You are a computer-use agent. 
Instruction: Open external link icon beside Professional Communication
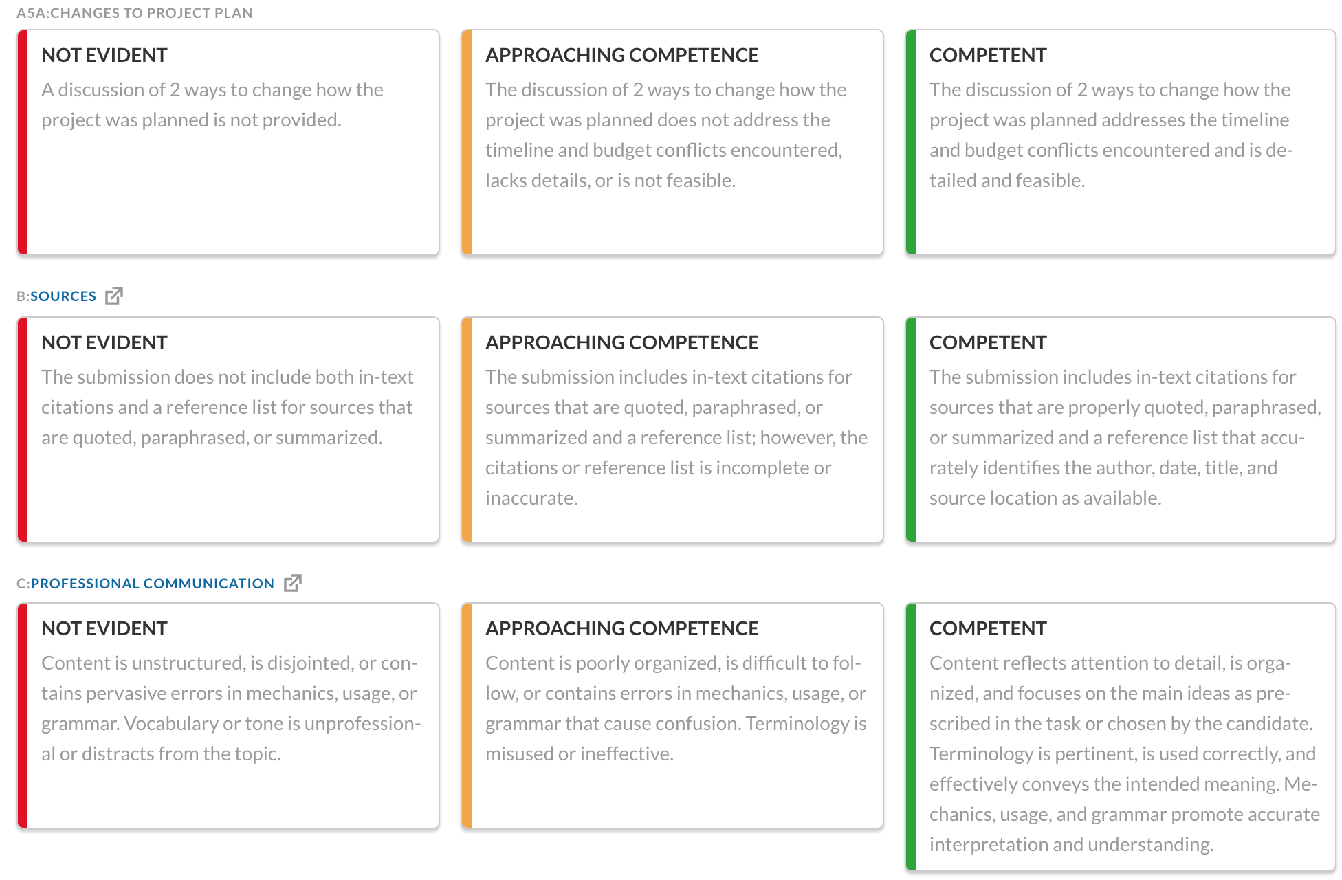(x=293, y=583)
